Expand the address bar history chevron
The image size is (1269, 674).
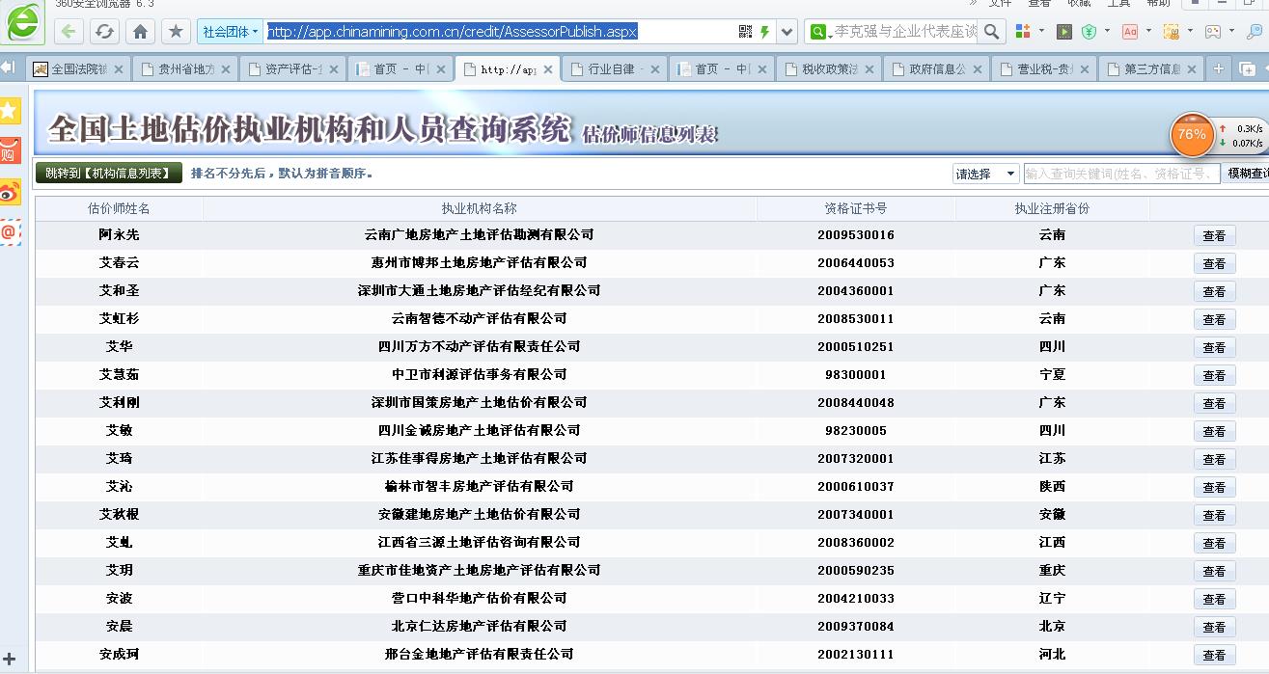pos(787,32)
